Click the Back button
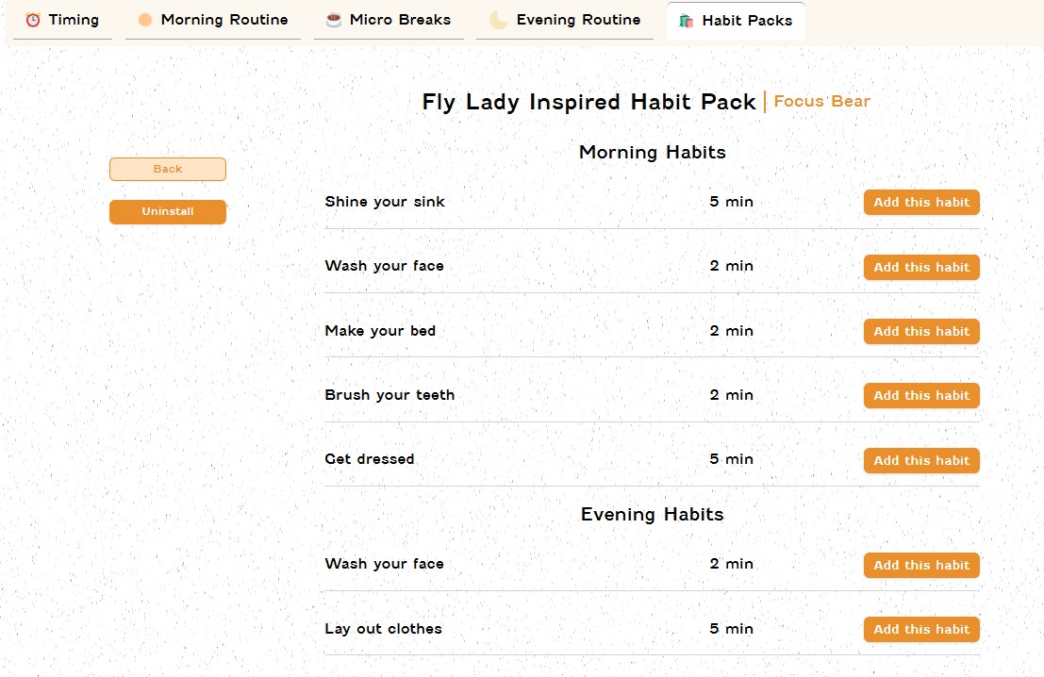The height and width of the screenshot is (677, 1044). point(167,169)
